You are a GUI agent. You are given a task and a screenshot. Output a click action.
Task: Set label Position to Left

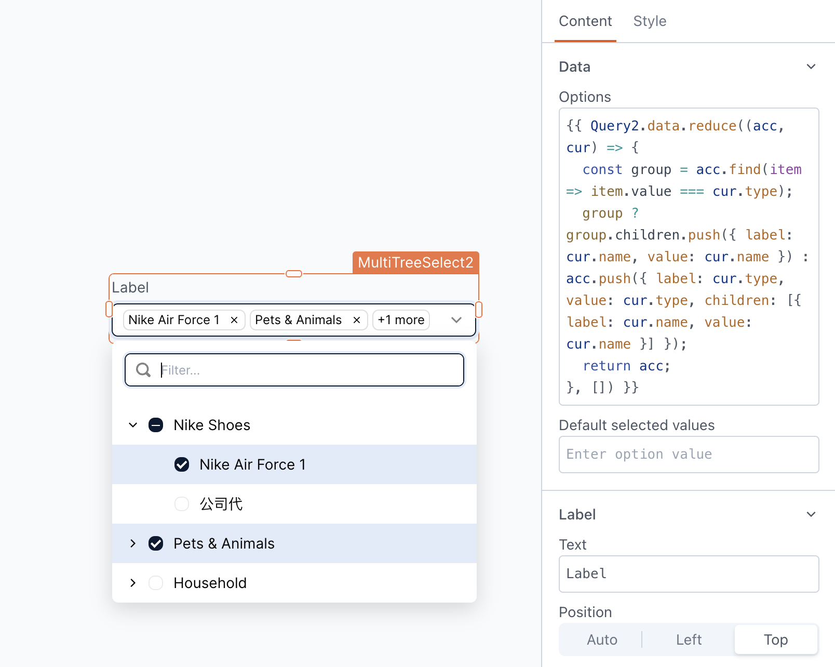coord(688,639)
